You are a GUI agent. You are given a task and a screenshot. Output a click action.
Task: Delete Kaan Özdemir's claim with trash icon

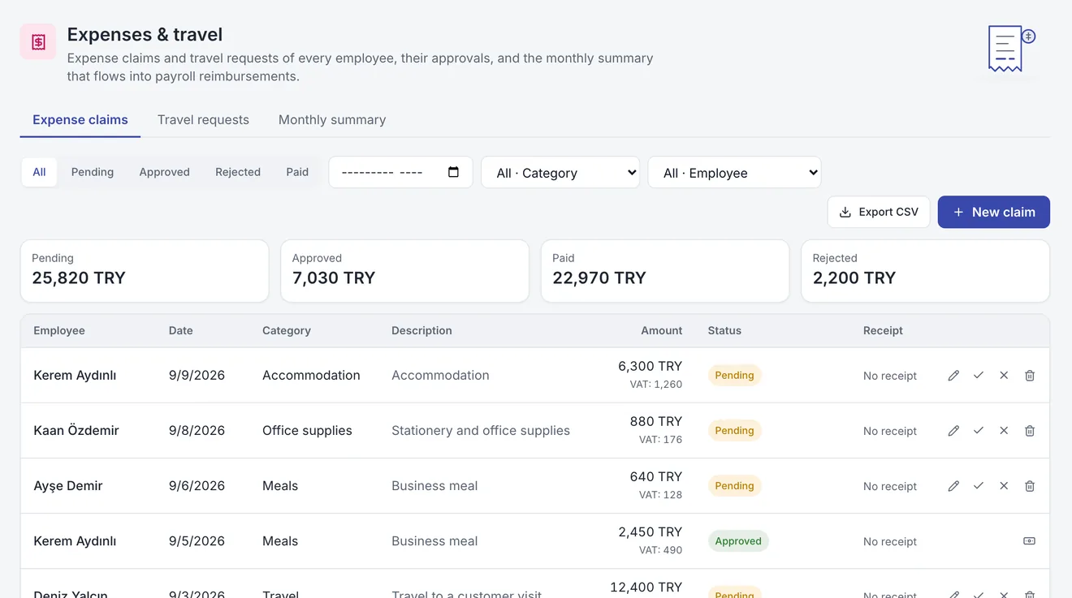[x=1030, y=431]
